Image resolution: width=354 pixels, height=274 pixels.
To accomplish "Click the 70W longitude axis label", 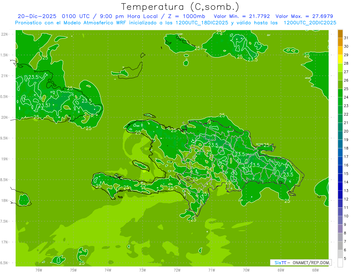I will (x=246, y=270).
